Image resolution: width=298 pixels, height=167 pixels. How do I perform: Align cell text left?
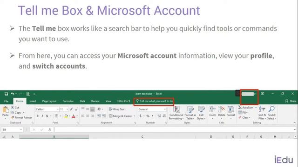coord(83,116)
